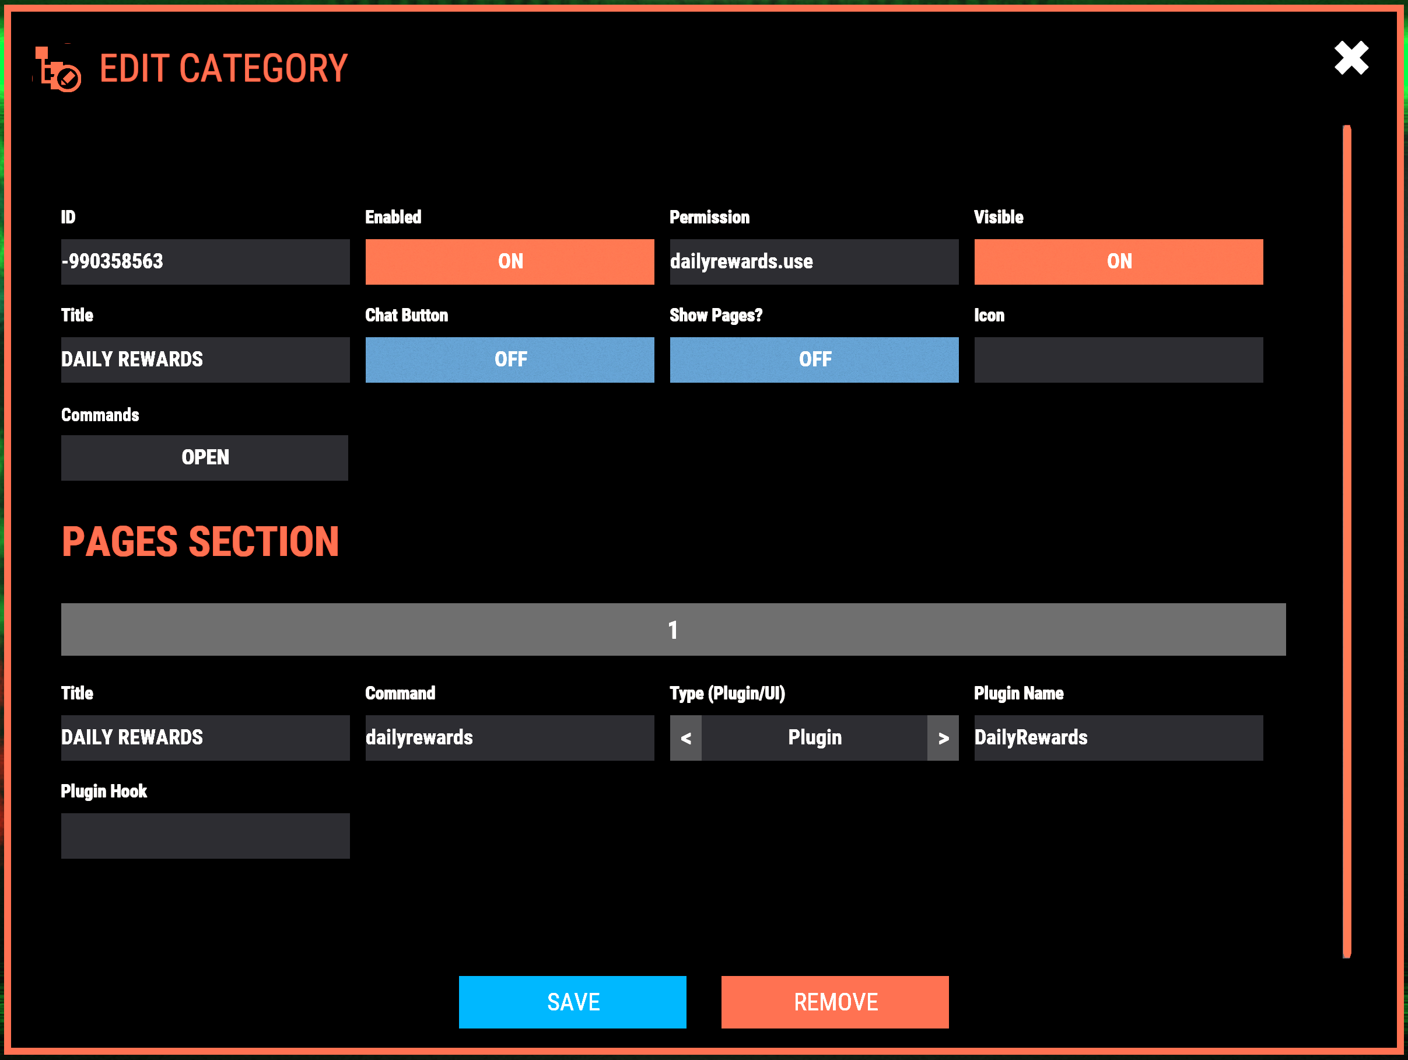Click the Plugin type value
The image size is (1408, 1060).
click(814, 738)
